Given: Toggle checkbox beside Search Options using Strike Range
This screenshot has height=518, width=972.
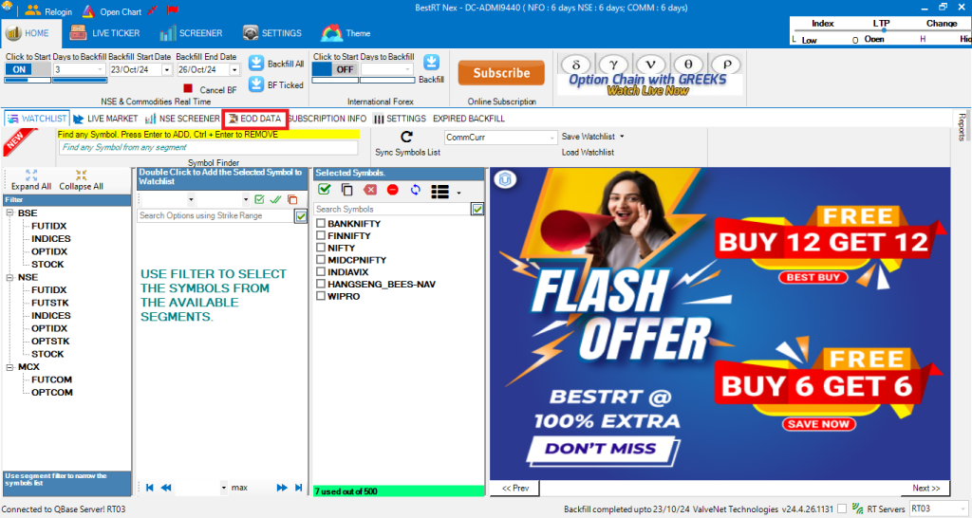Looking at the screenshot, I should click(301, 216).
